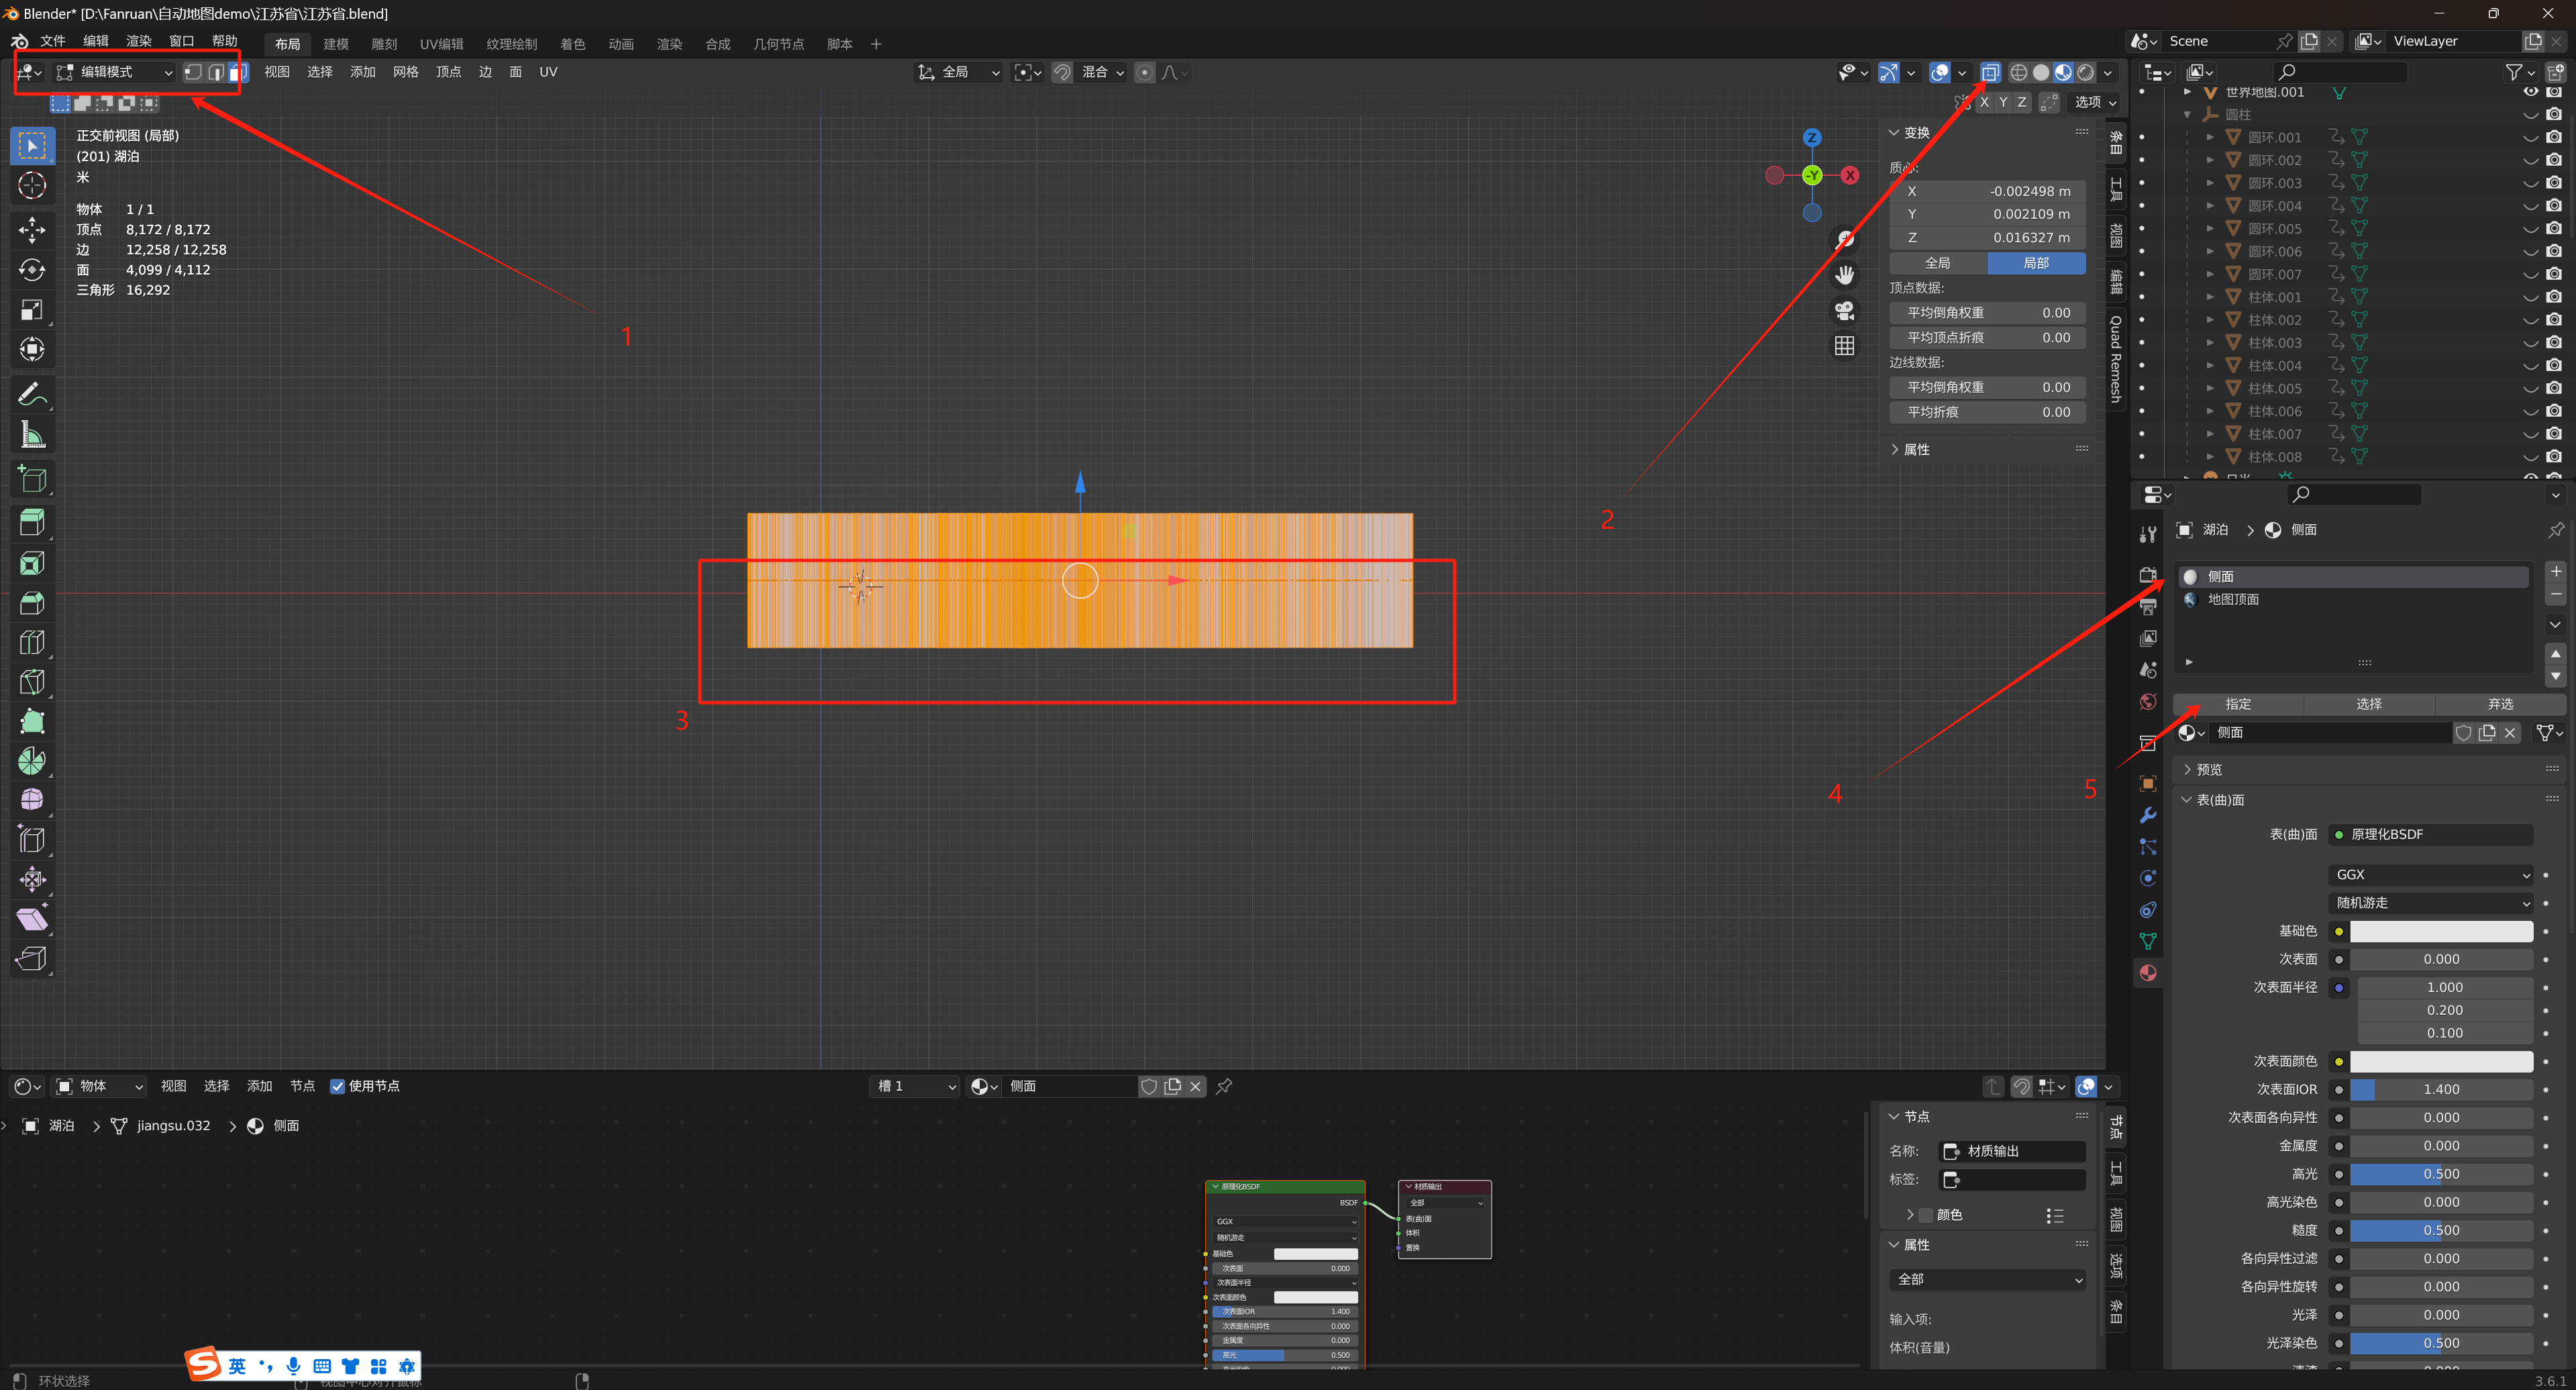
Task: Click the pan view hand icon
Action: click(1845, 275)
